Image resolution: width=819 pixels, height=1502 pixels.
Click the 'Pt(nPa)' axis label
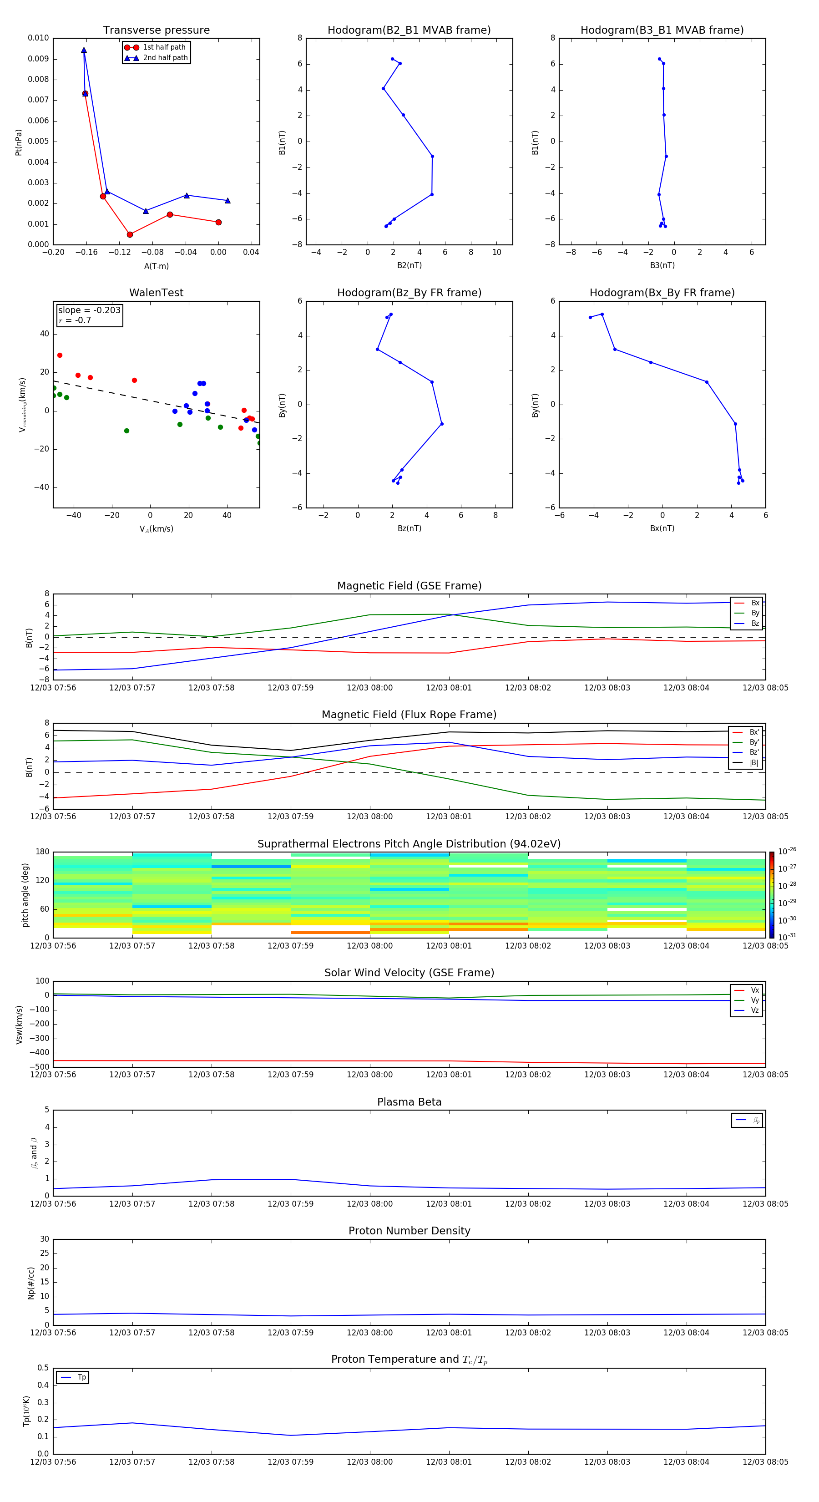(19, 142)
